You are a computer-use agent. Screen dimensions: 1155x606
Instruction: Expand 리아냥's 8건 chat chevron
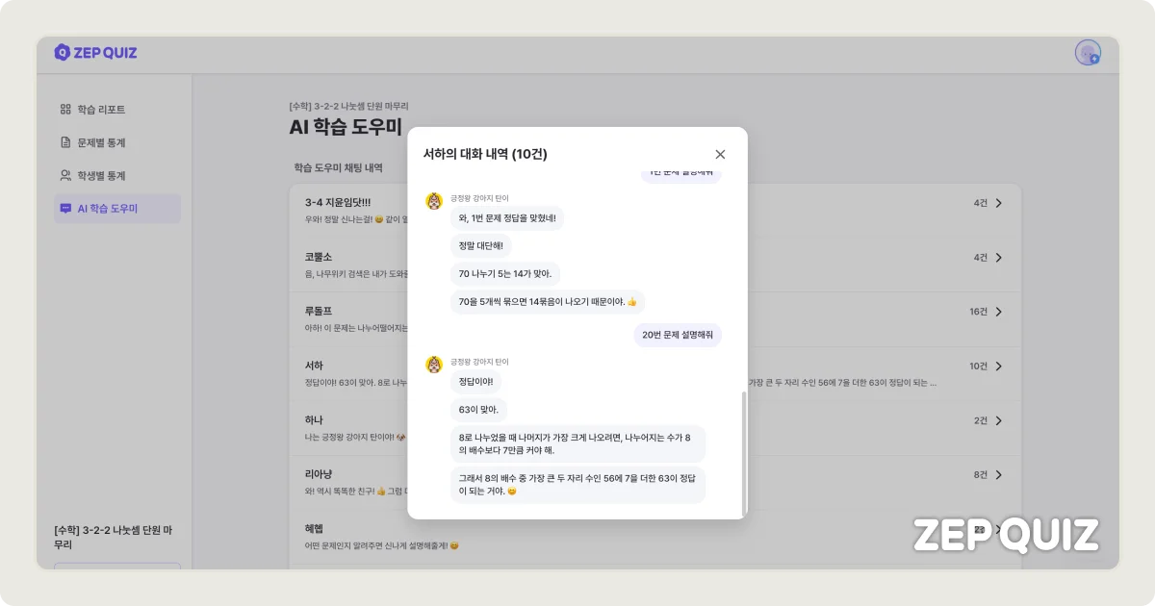[x=999, y=474]
